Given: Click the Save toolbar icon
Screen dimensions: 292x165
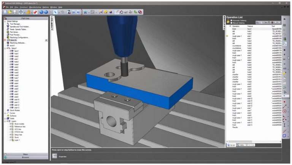Looking at the screenshot, I should tap(14, 12).
